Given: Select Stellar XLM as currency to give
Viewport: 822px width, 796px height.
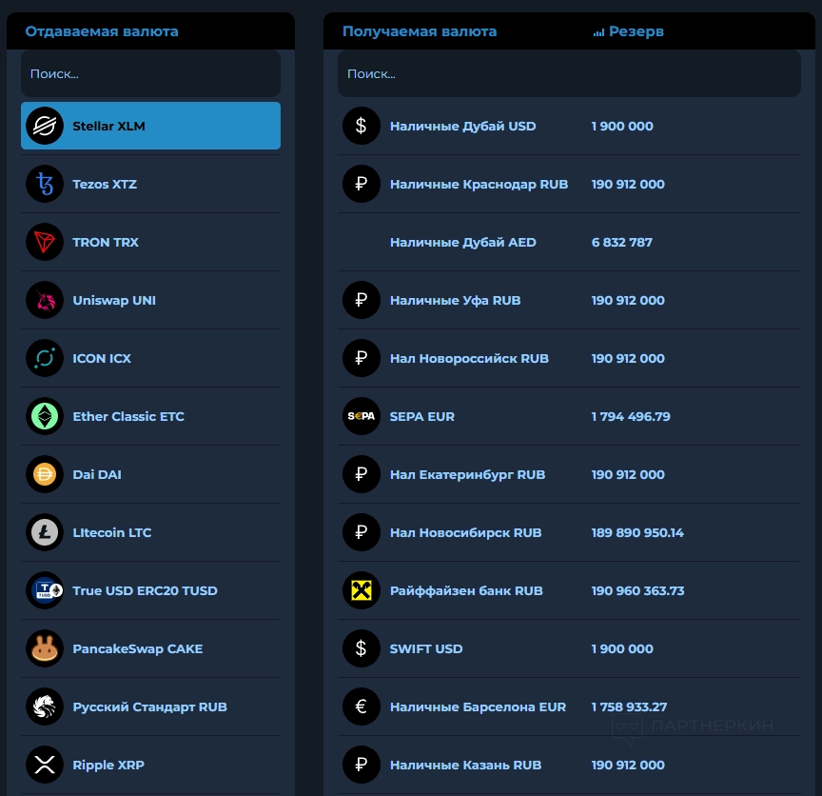Looking at the screenshot, I should (x=150, y=126).
